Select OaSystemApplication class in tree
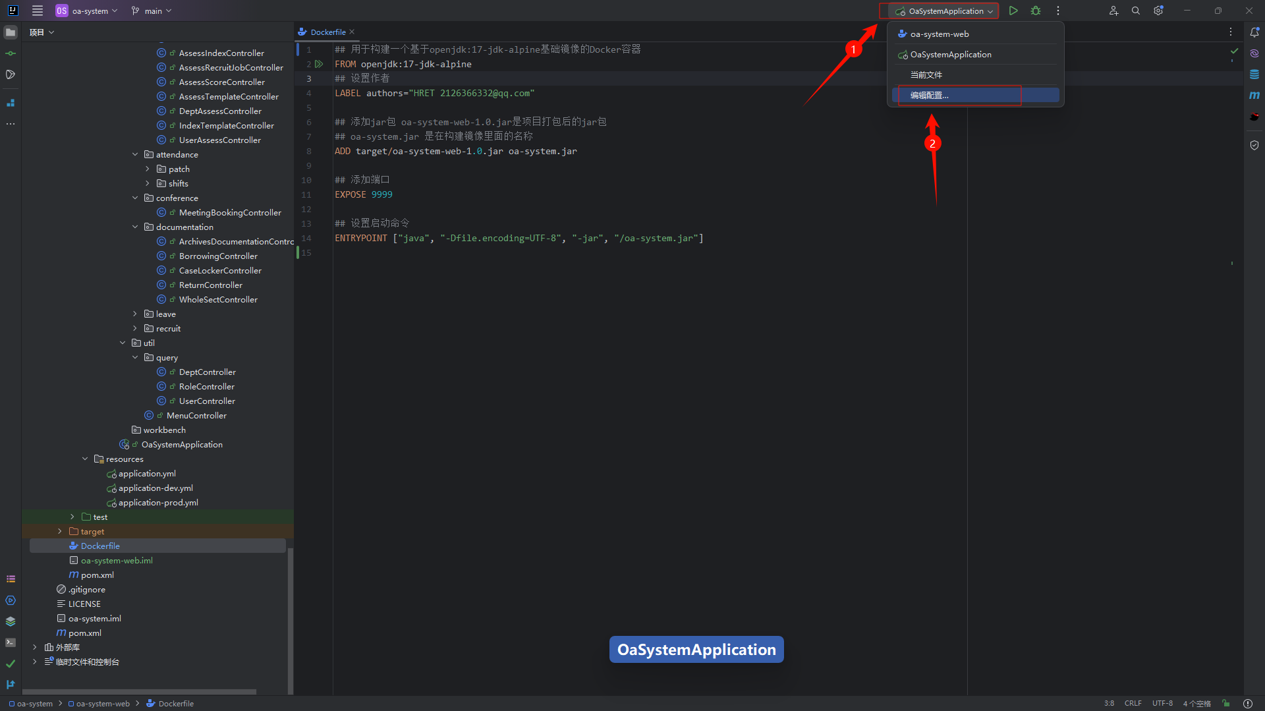Viewport: 1265px width, 711px height. pyautogui.click(x=182, y=445)
